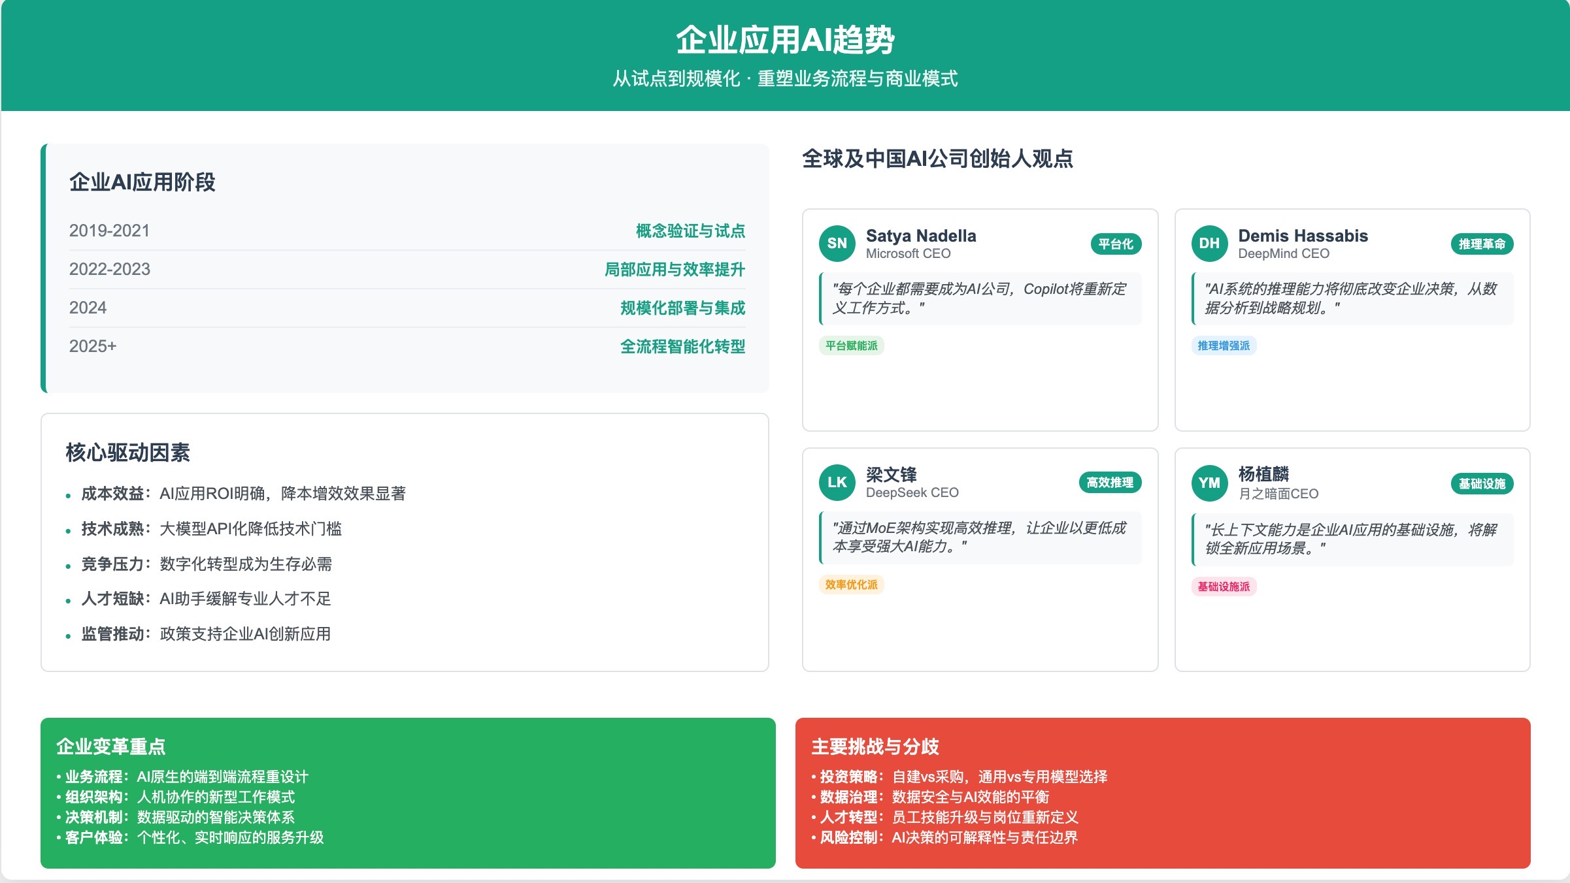Screen dimensions: 1570x883
Task: Click the 月之暗面CEO subtitle
Action: click(x=1278, y=494)
